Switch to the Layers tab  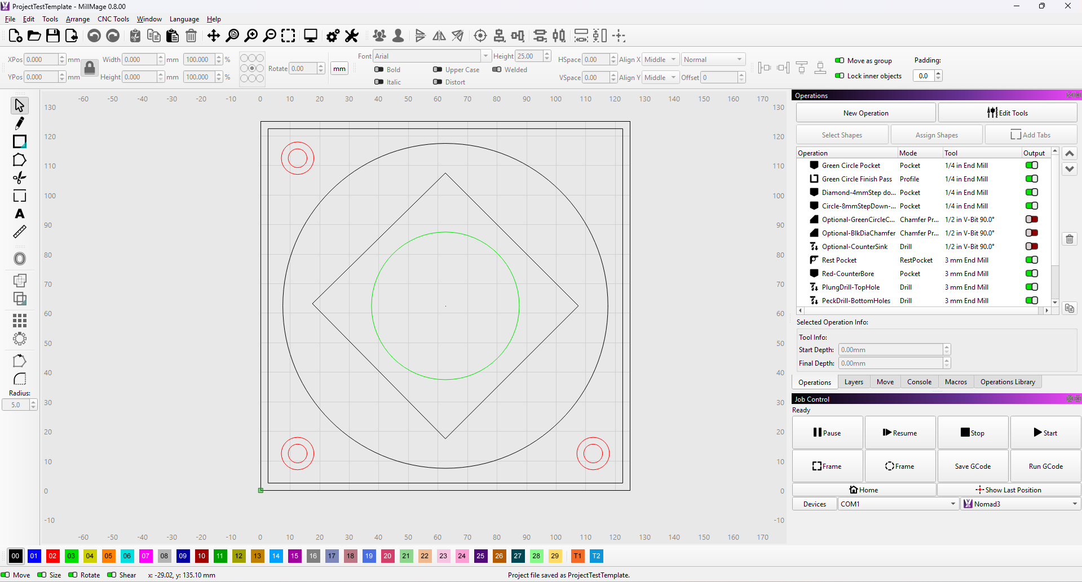click(x=854, y=382)
